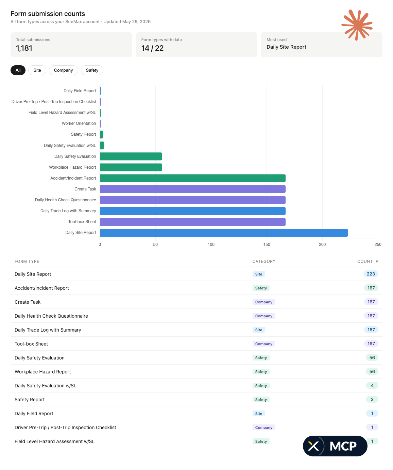Click the Company tag in Tool-box Sheet row

264,344
